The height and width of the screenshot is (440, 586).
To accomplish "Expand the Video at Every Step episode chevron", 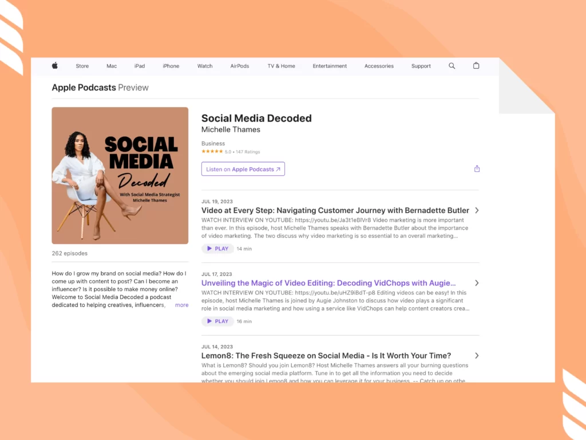I will coord(477,210).
